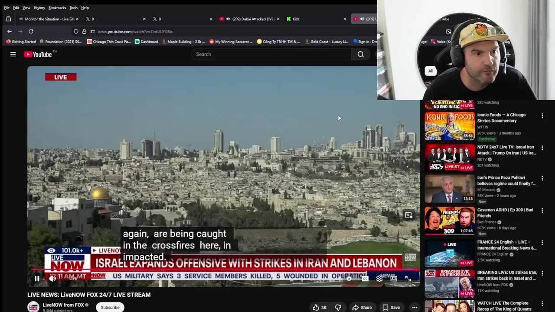Enter full screen video mode
Image resolution: width=555 pixels, height=312 pixels.
tap(408, 279)
